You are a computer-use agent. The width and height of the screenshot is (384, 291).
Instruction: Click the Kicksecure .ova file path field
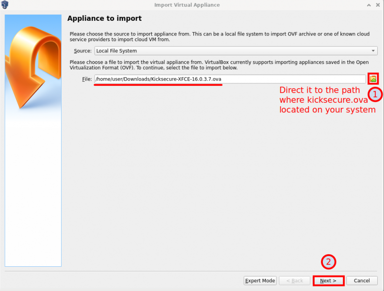(229, 79)
